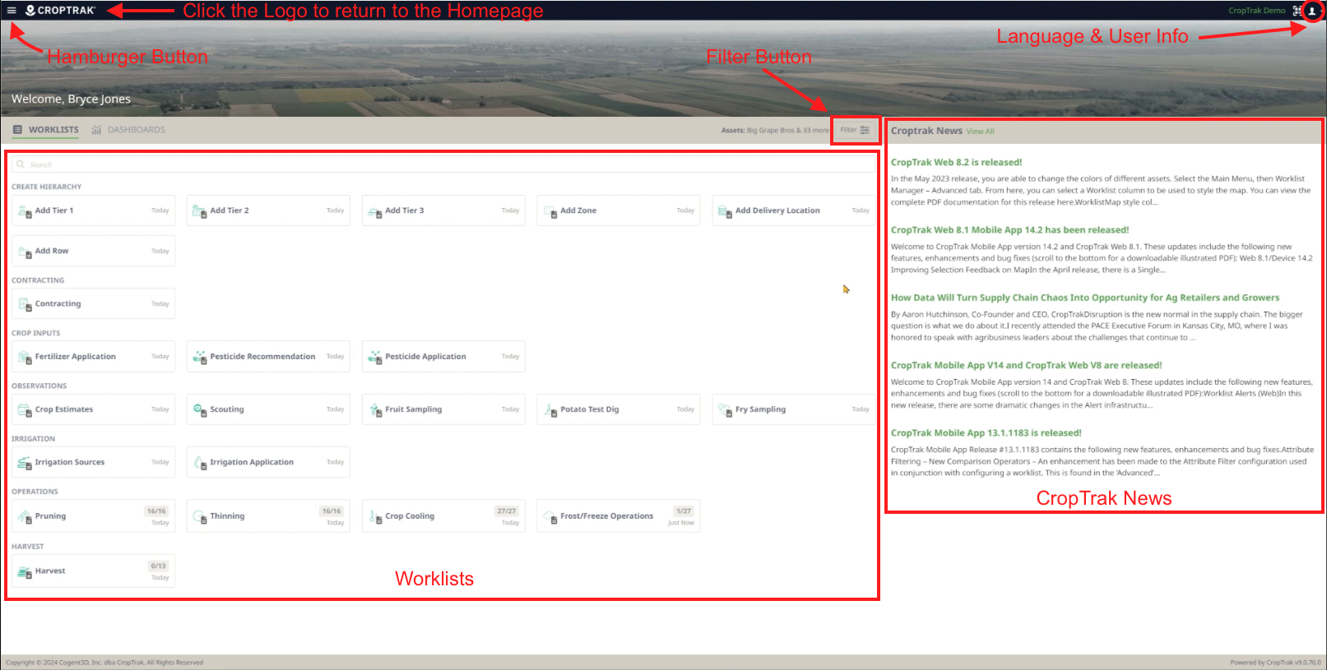Switch to the Dashboards tab
Screen dimensions: 1327x670
tap(128, 130)
